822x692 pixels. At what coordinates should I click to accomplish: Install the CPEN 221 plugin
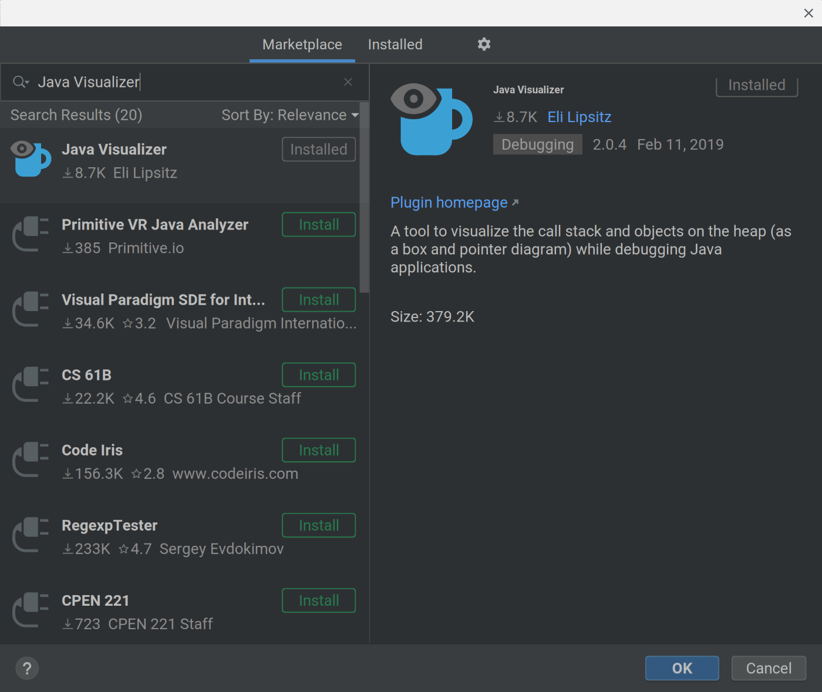tap(319, 600)
